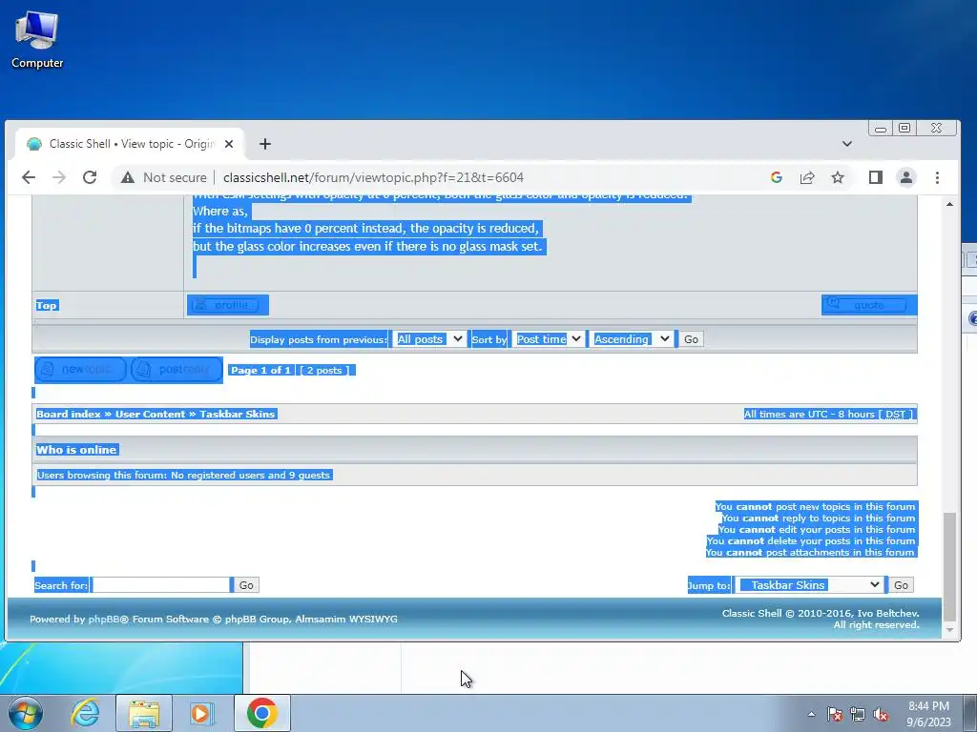Click Go next to Ascending dropdown
The width and height of the screenshot is (977, 732).
tap(691, 339)
